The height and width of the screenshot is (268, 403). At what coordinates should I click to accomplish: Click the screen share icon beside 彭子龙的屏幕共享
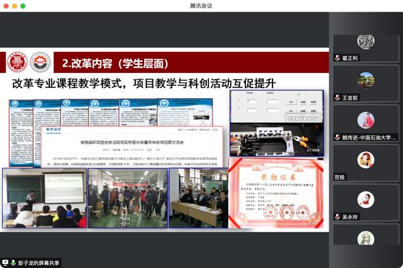5,263
